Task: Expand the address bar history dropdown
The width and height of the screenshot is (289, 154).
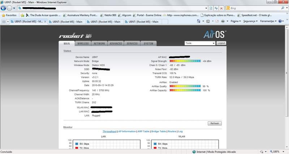Action: (x=206, y=8)
